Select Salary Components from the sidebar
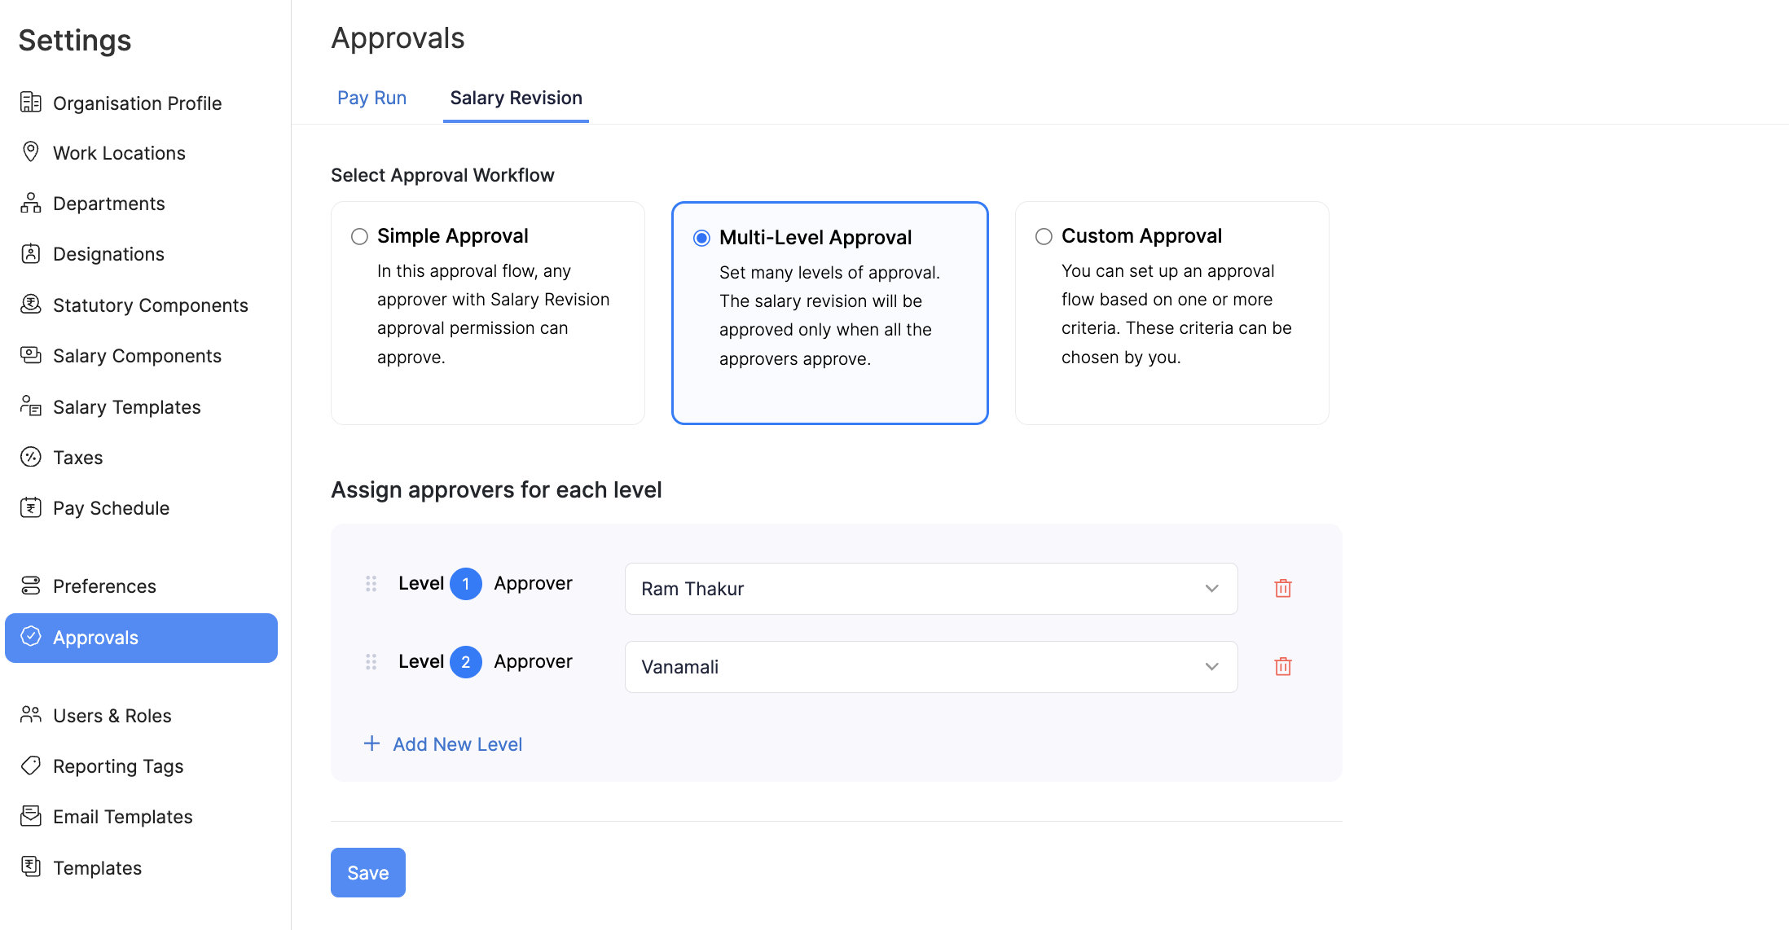The height and width of the screenshot is (930, 1789). [137, 355]
